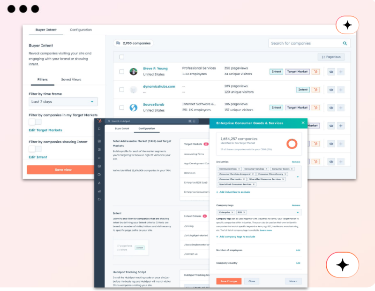Screen dimensions: 375x291
Task: Click the Search for companies field
Action: point(309,43)
